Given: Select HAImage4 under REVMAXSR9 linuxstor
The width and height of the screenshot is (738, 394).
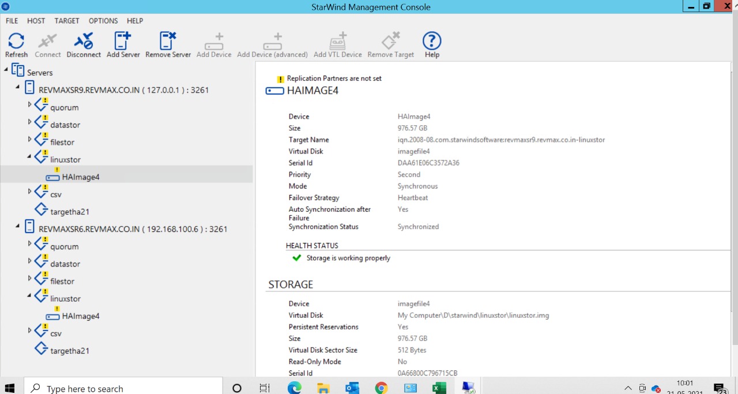Looking at the screenshot, I should tap(81, 177).
